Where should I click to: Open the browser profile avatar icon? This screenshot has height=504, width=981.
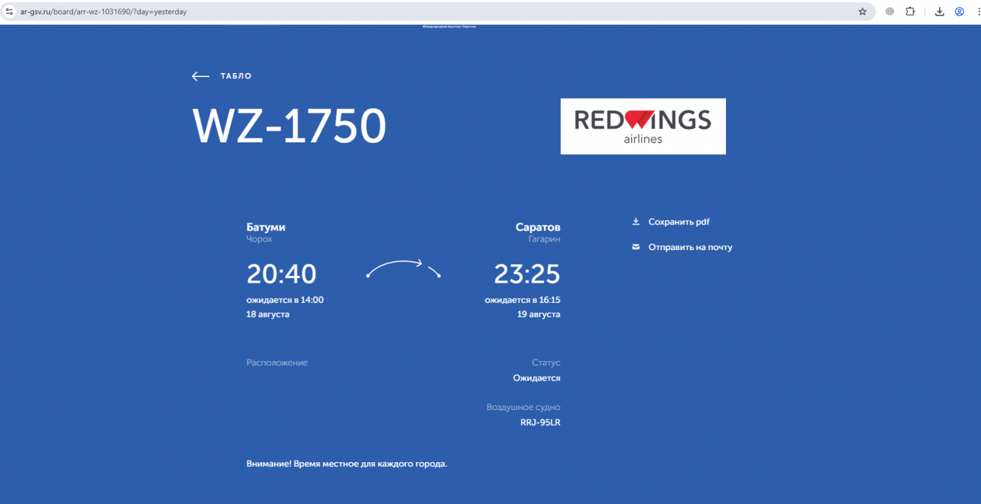coord(959,11)
